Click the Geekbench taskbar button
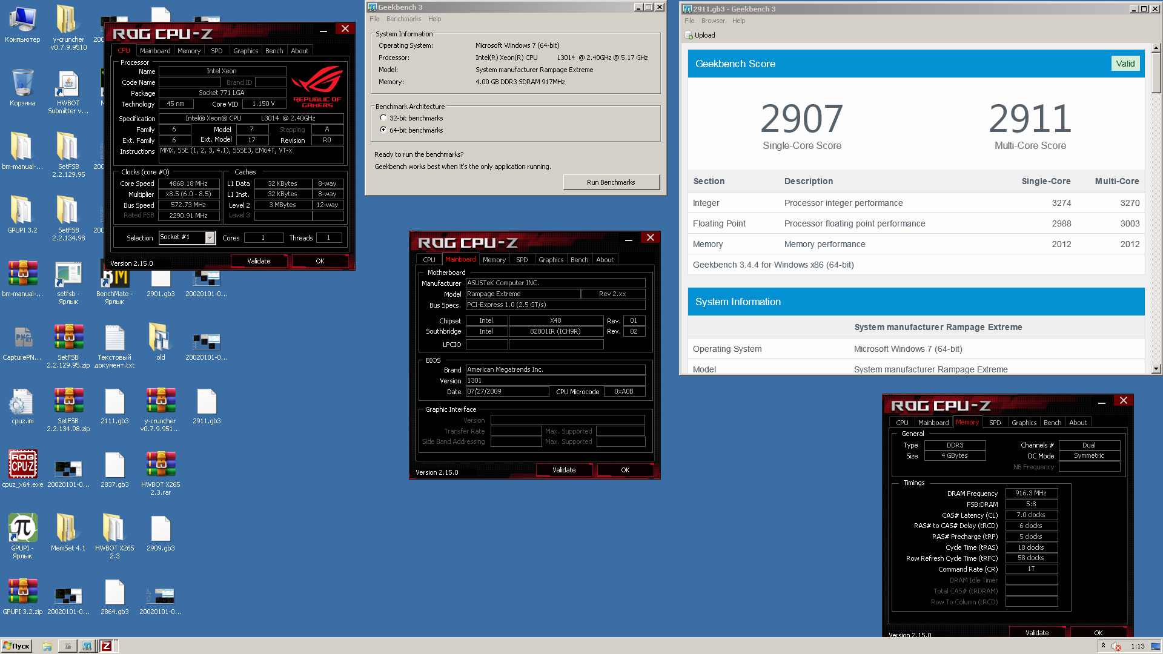 [87, 646]
